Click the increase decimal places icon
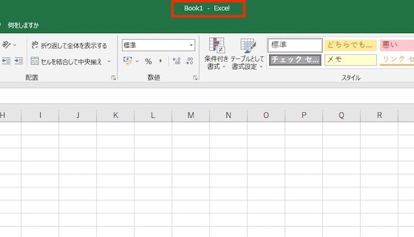Viewport: 414px width, 237px height. (x=176, y=61)
